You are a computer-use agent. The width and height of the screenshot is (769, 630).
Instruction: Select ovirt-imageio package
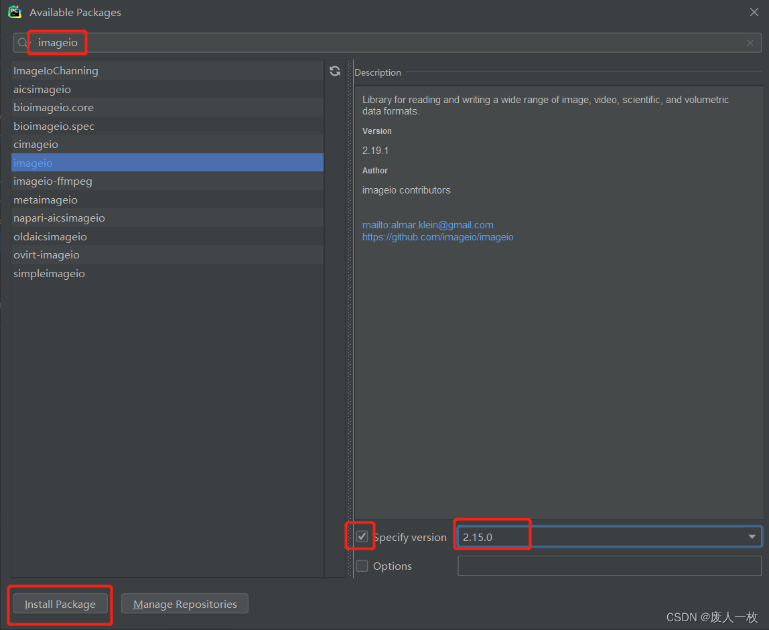tap(167, 254)
